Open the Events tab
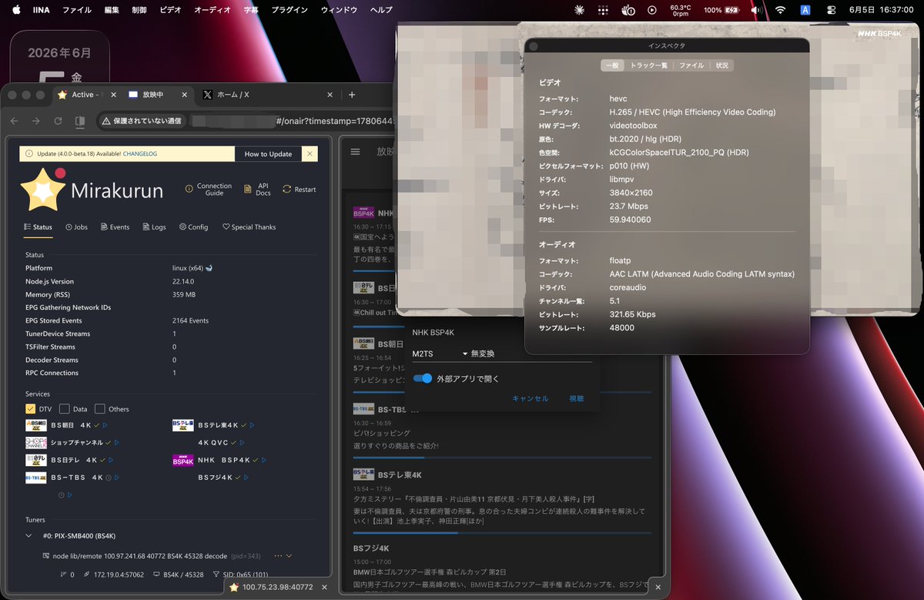 [115, 227]
